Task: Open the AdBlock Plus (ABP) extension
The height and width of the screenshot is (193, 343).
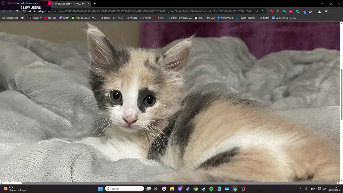Action: (x=291, y=11)
